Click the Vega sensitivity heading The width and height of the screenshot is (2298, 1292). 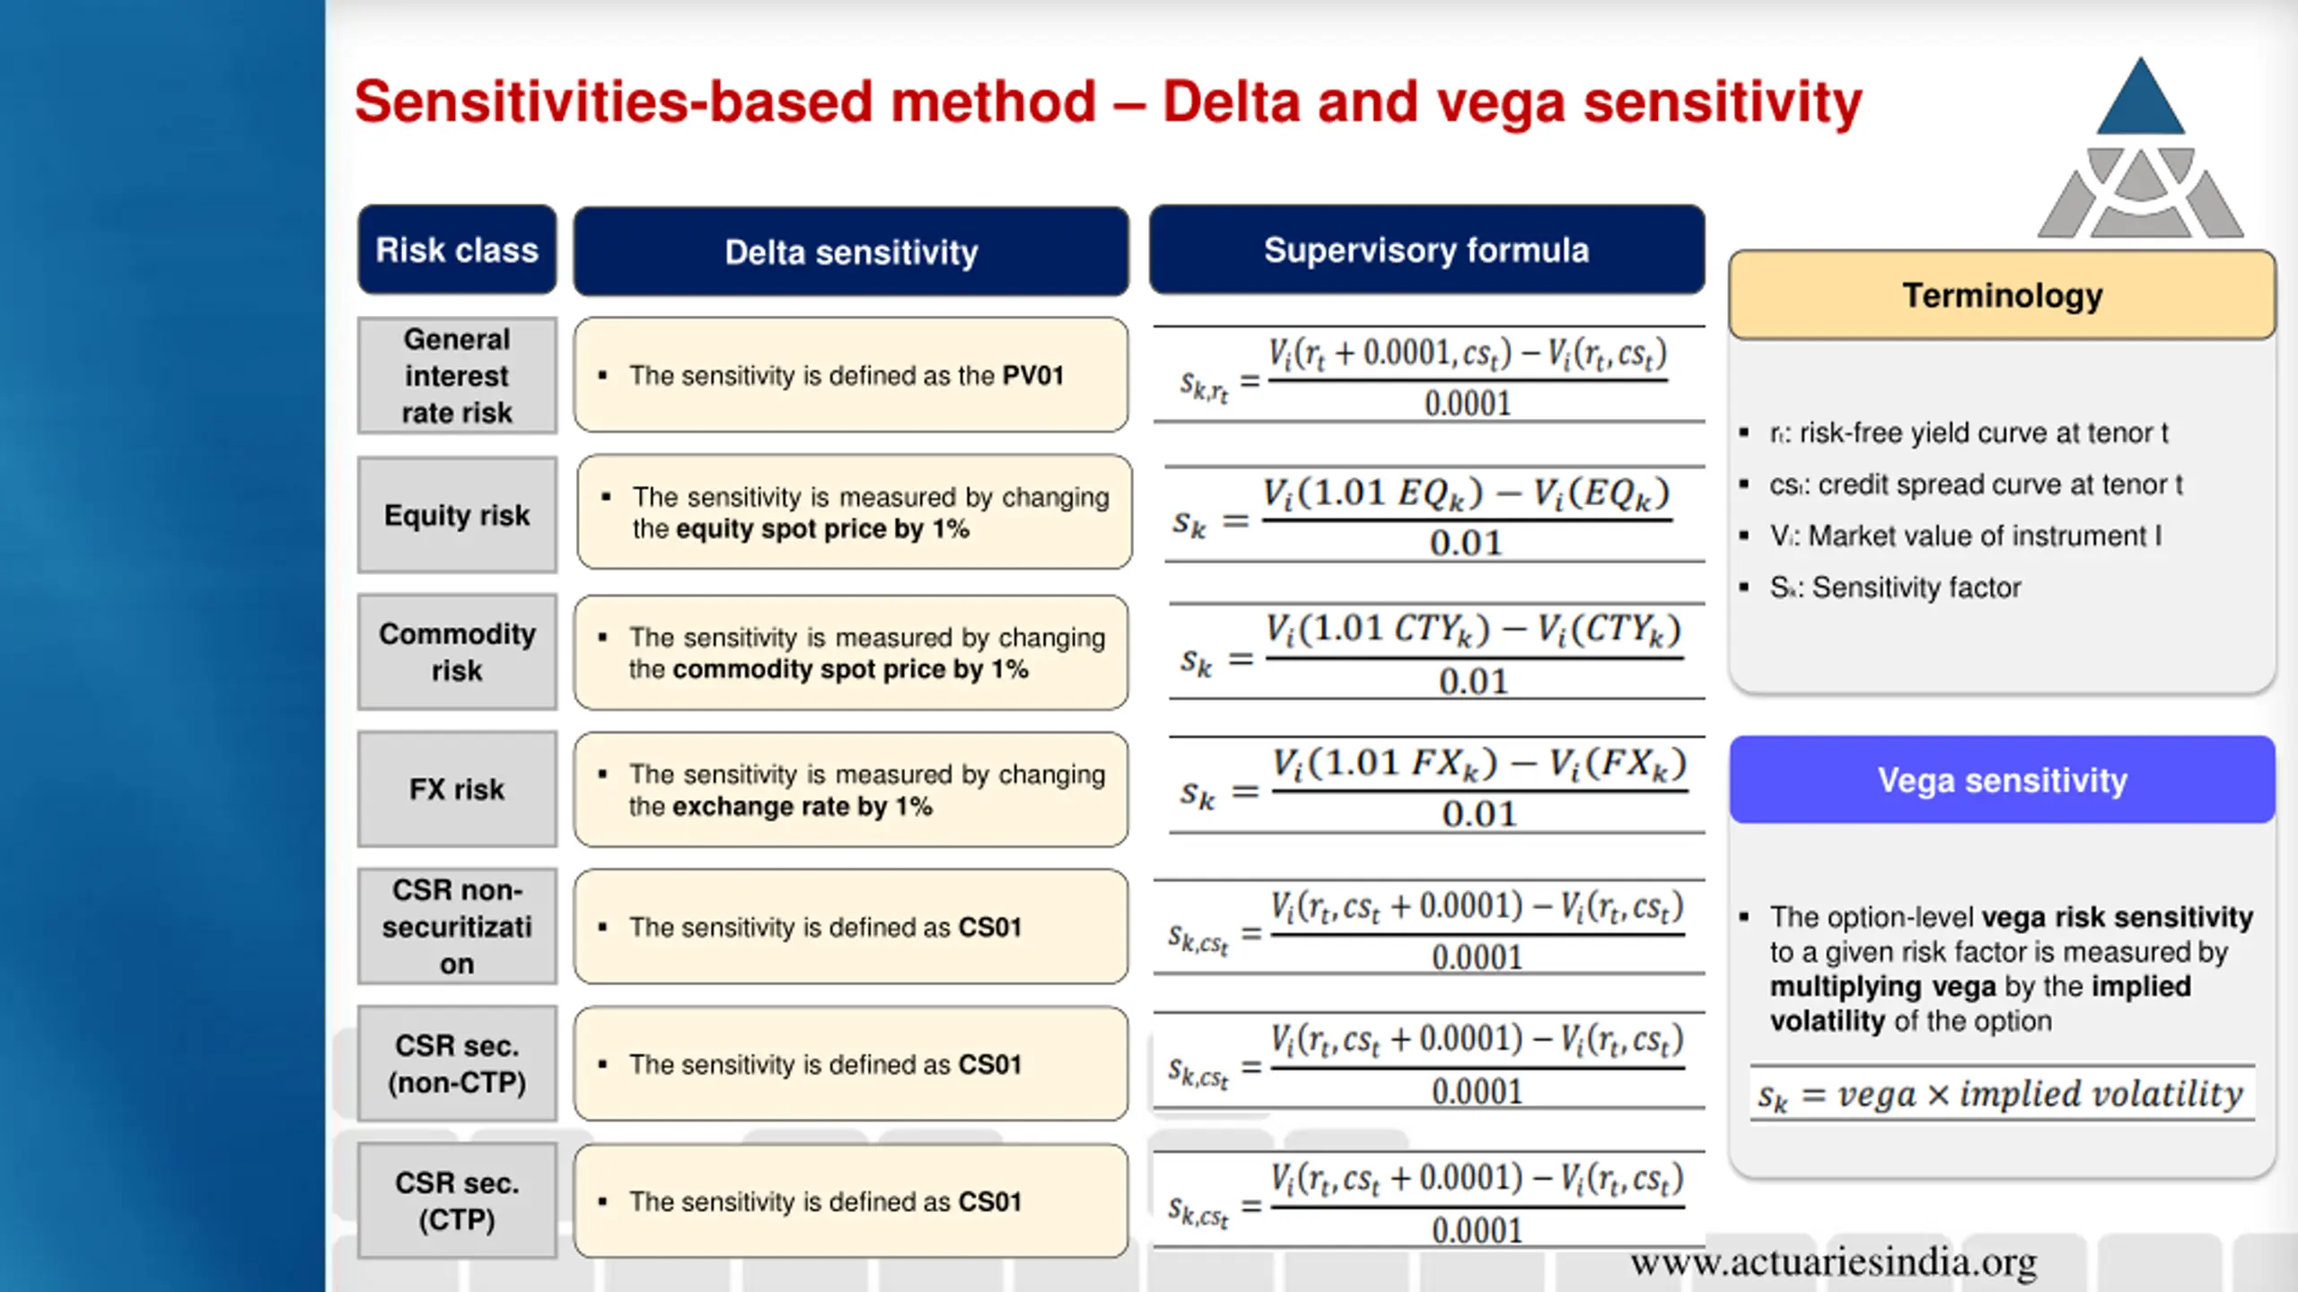[x=2002, y=780]
